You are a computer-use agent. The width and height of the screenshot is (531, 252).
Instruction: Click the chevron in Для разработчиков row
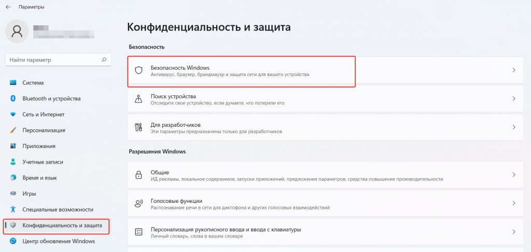click(x=514, y=127)
